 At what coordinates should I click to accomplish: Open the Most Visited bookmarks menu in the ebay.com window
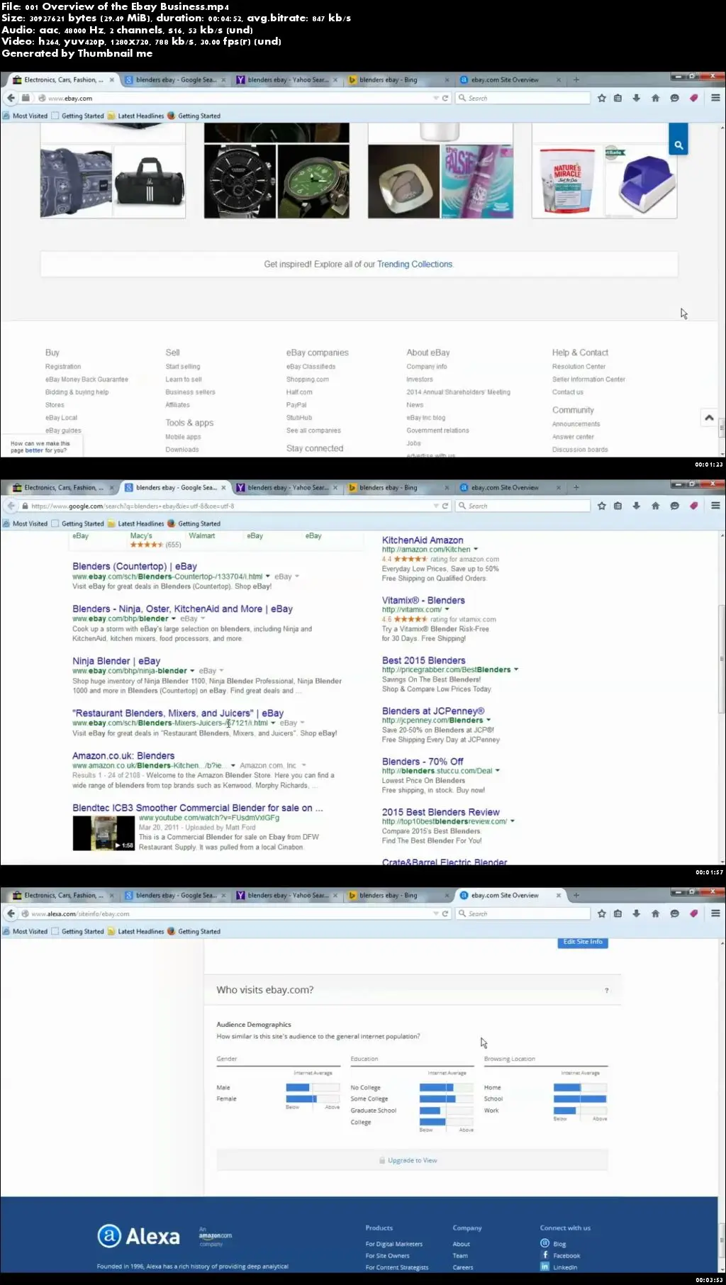(26, 116)
